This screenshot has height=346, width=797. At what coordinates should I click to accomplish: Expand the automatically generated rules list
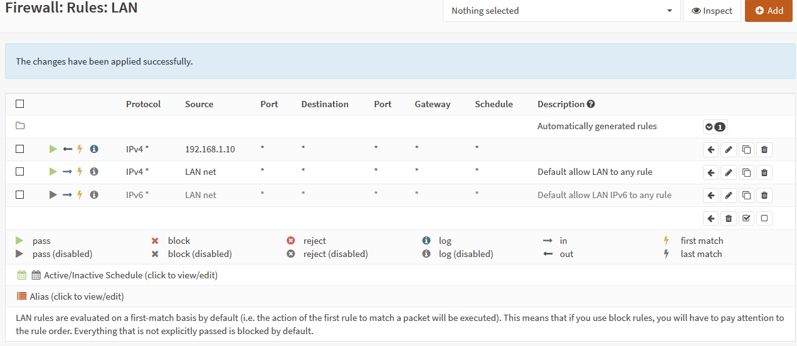(x=715, y=127)
